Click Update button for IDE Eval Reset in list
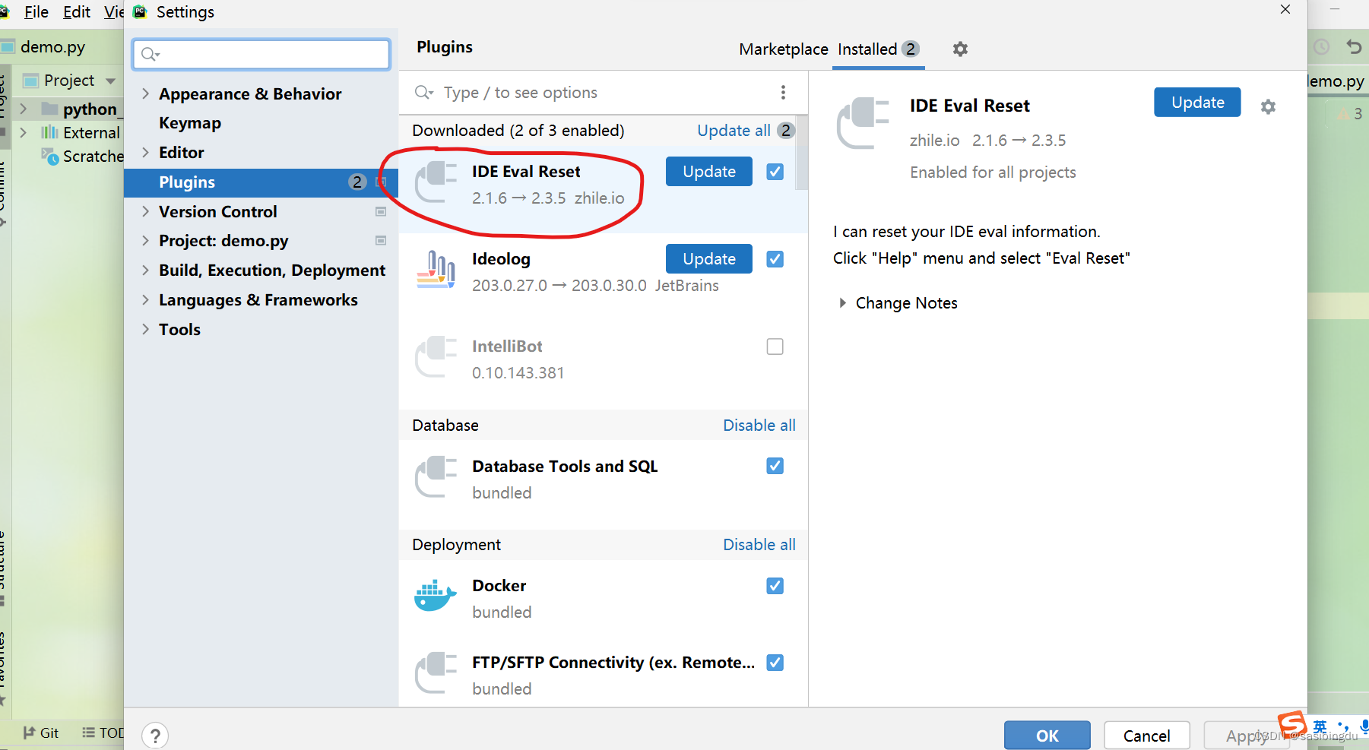The height and width of the screenshot is (750, 1369). pos(709,172)
